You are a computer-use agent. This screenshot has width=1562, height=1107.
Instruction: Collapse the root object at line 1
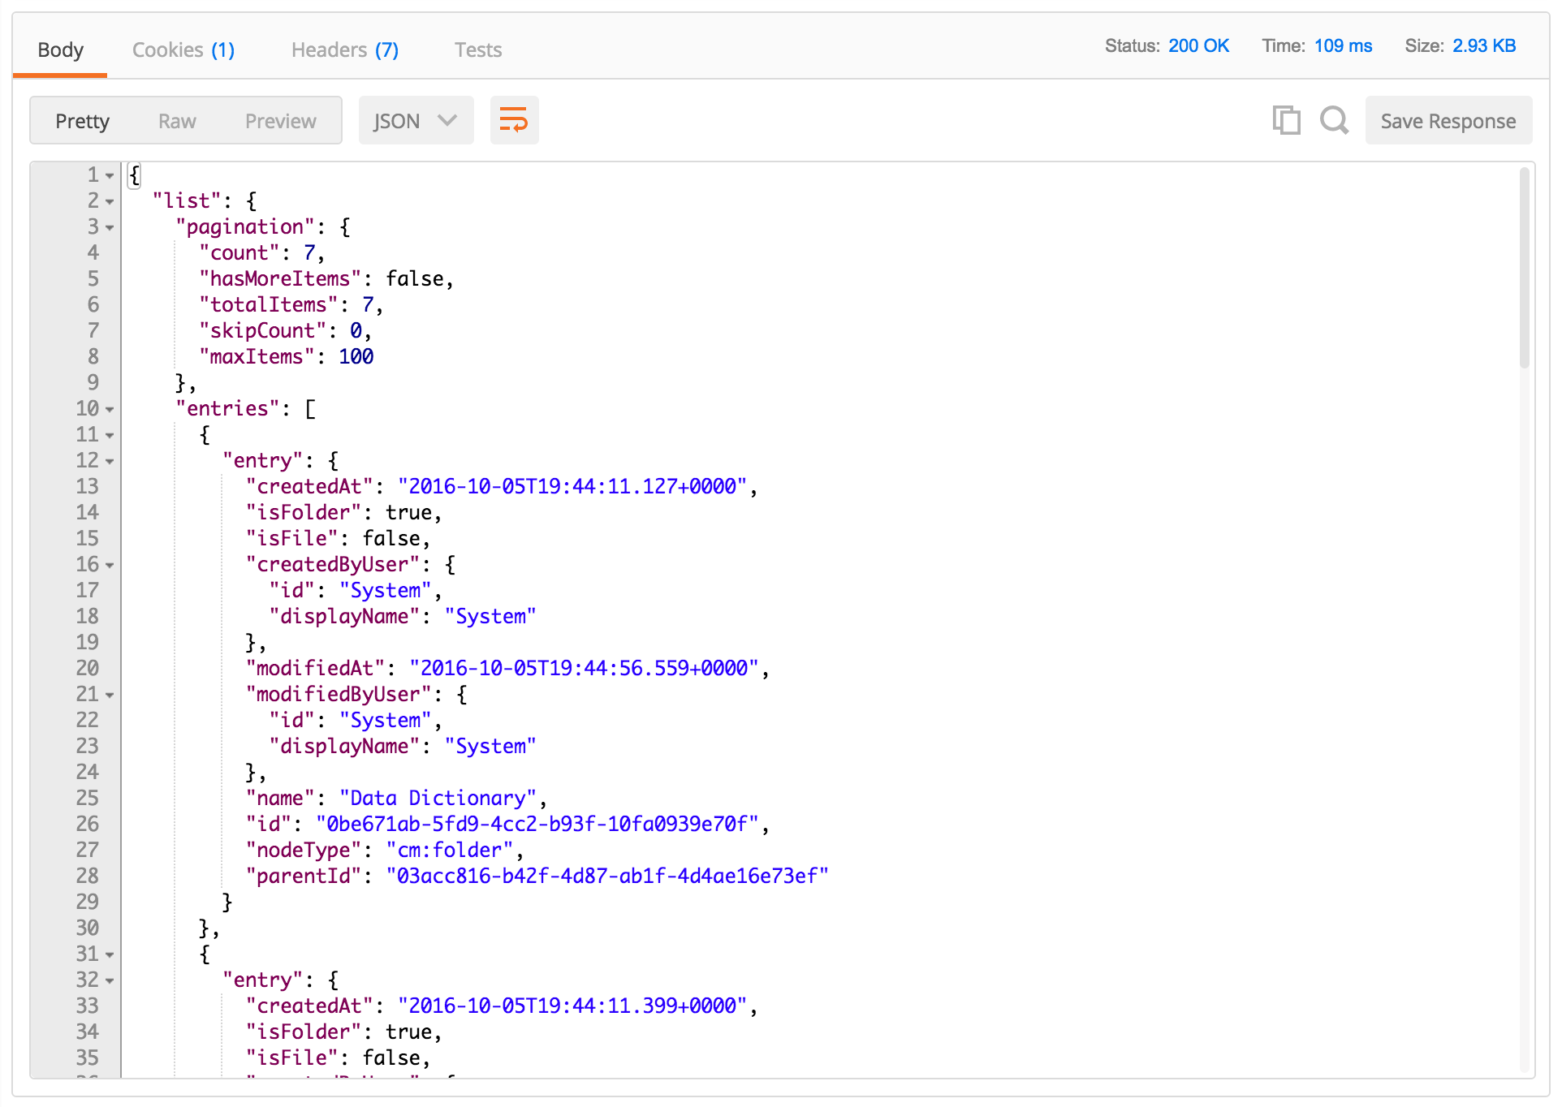(110, 176)
